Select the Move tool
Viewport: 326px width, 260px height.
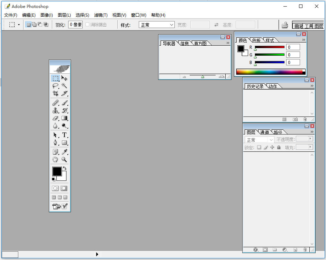click(64, 78)
